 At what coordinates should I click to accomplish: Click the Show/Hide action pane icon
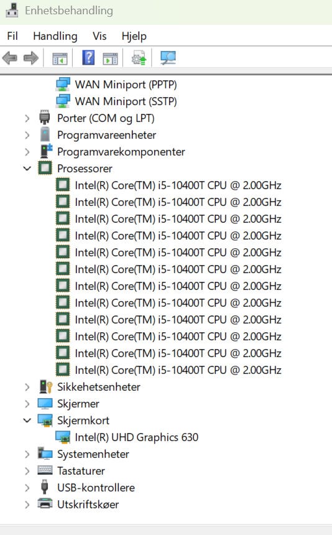(110, 58)
